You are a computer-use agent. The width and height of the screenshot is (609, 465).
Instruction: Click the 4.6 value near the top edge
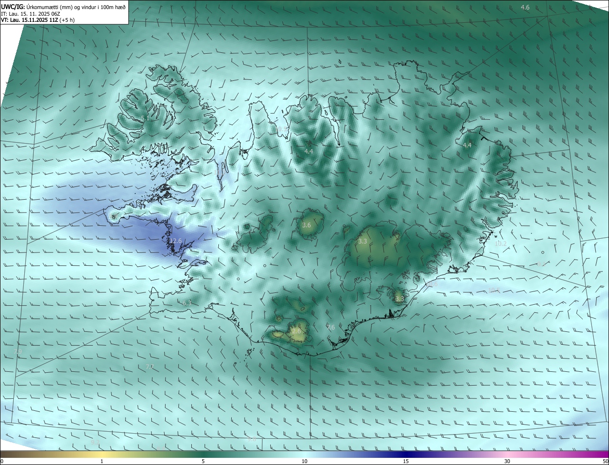tap(525, 7)
